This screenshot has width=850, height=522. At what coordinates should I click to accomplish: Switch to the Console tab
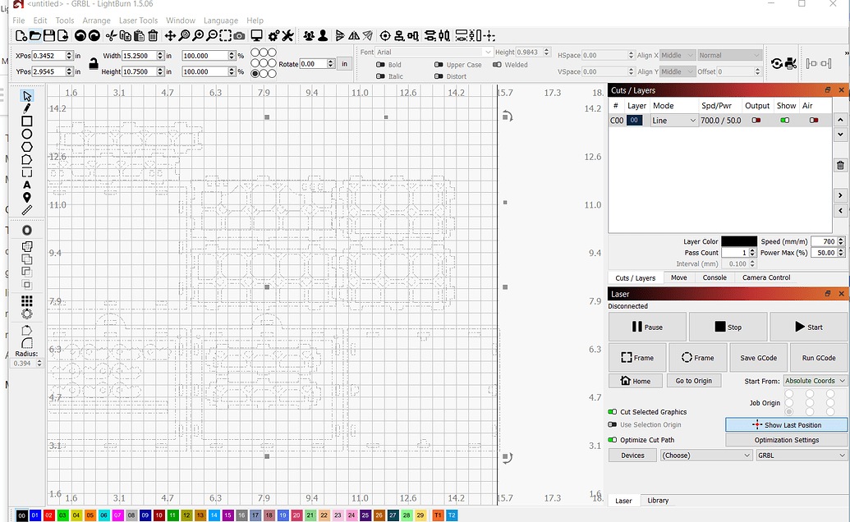pyautogui.click(x=714, y=277)
